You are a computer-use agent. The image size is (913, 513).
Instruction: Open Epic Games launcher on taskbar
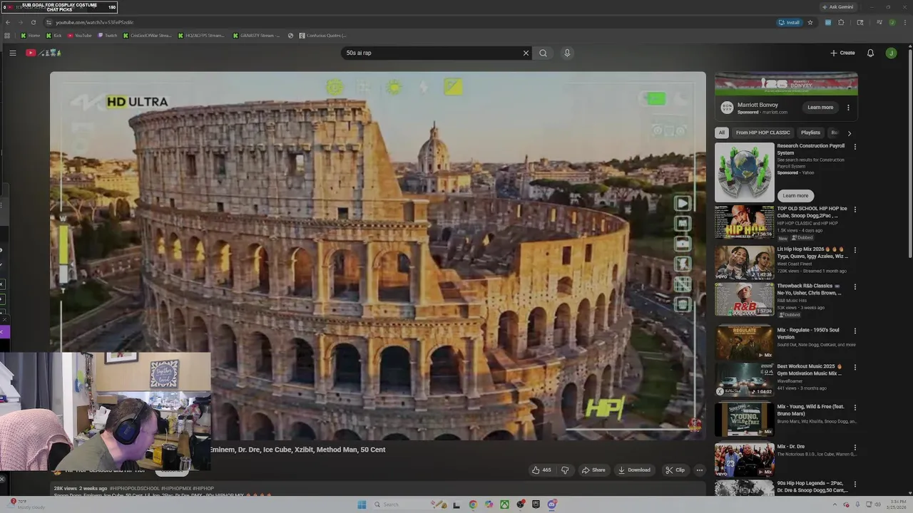click(536, 504)
